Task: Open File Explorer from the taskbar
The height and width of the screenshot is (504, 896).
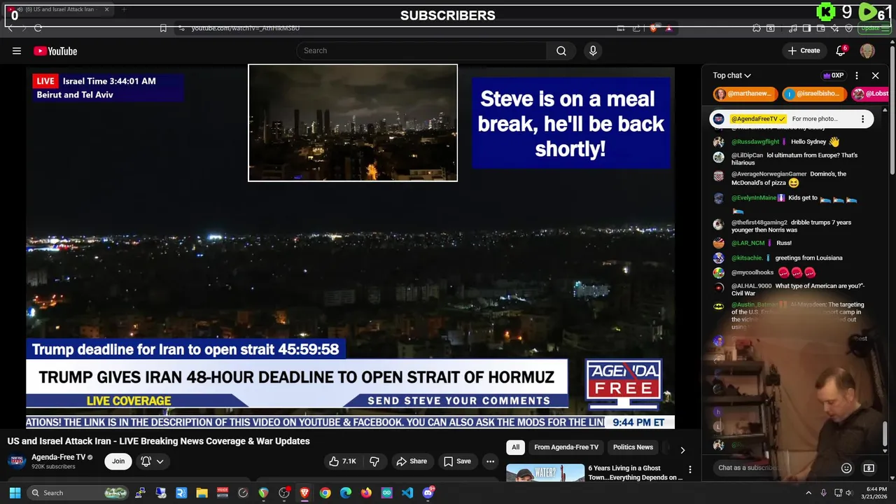Action: coord(202,493)
